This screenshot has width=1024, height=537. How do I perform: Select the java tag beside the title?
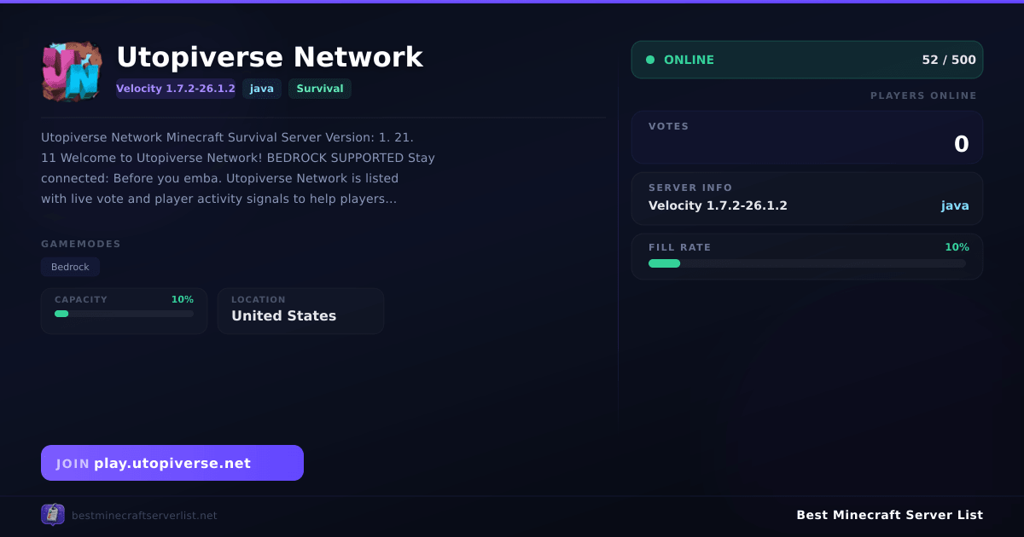tap(262, 89)
